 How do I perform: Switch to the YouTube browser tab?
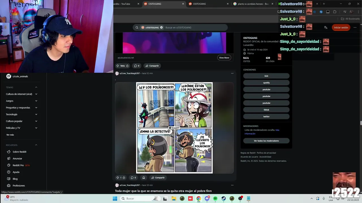[x=124, y=4]
